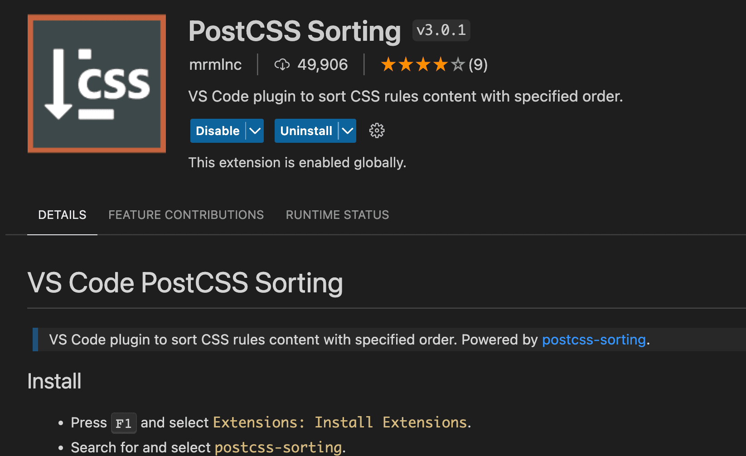Image resolution: width=746 pixels, height=456 pixels.
Task: Open the postcss-sorting link
Action: pyautogui.click(x=594, y=340)
